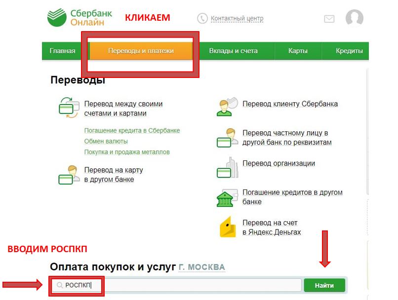Open the Главная tab

(x=62, y=51)
